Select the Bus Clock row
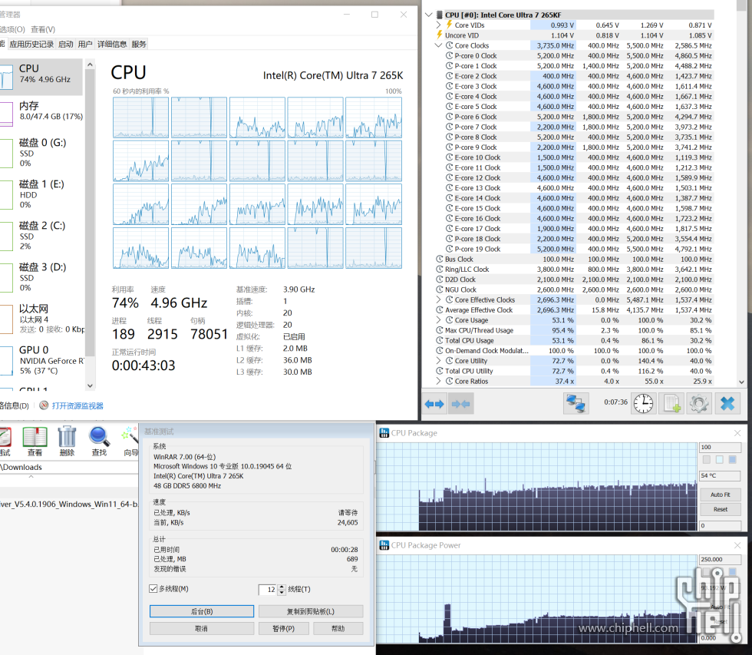Image resolution: width=752 pixels, height=655 pixels. pos(575,259)
